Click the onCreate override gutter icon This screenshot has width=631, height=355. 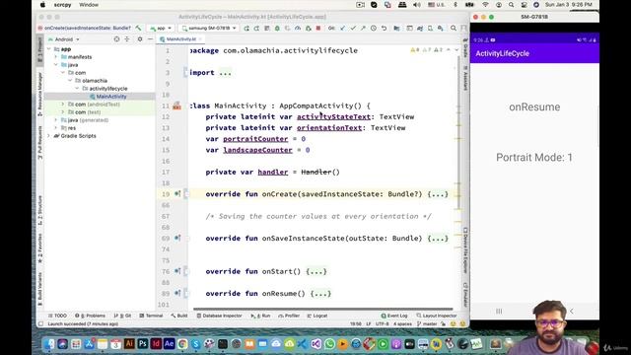(177, 194)
